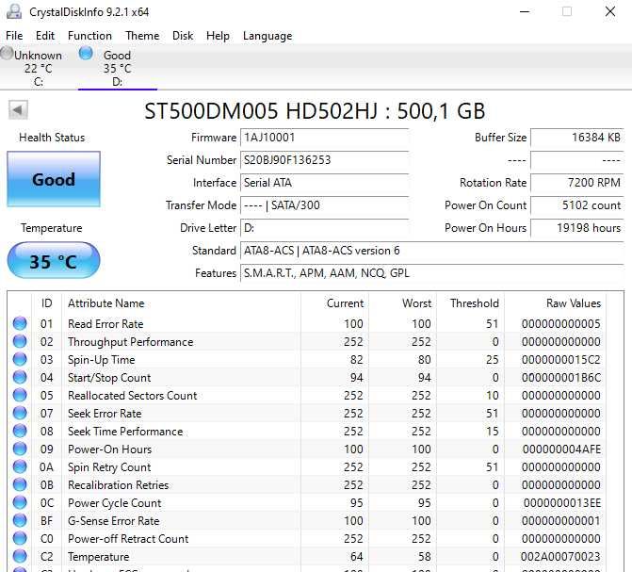Click status orb for Temperature attribute
The width and height of the screenshot is (632, 572).
[x=20, y=556]
